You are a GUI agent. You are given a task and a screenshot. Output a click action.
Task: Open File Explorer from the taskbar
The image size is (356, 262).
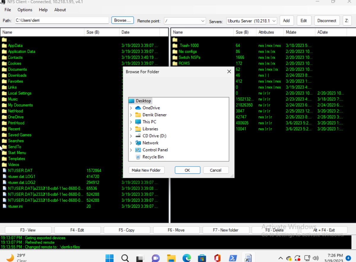171,258
